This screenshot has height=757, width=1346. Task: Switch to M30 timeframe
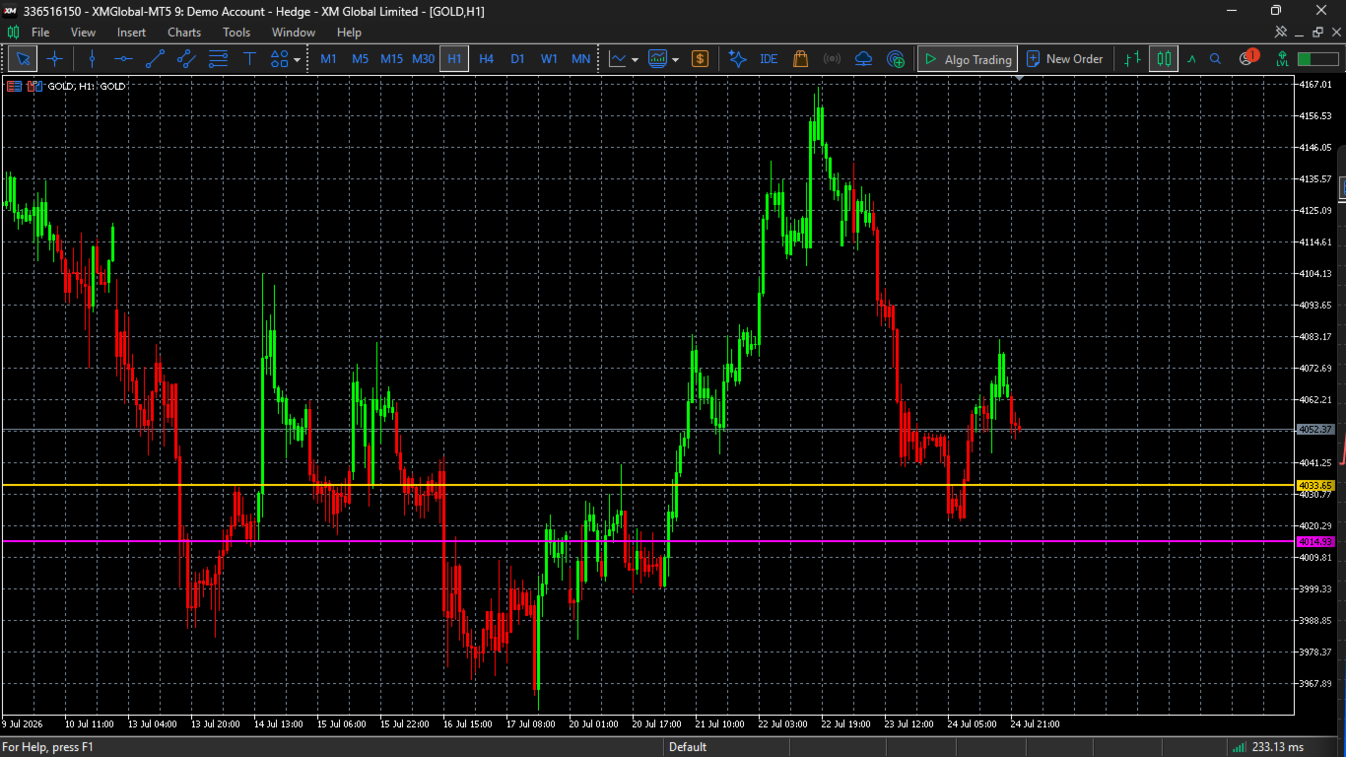(x=424, y=59)
